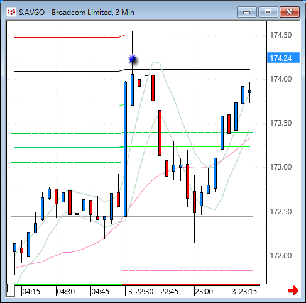This screenshot has width=306, height=303.
Task: Click the white box at bottom-left corner
Action: (11, 290)
